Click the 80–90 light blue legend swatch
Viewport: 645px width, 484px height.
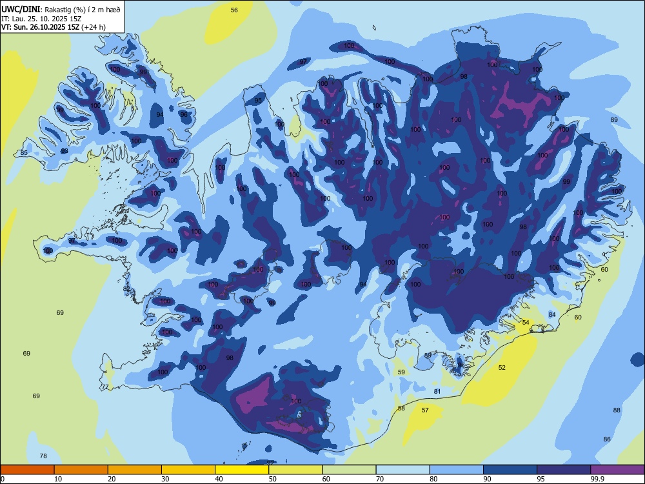point(457,470)
